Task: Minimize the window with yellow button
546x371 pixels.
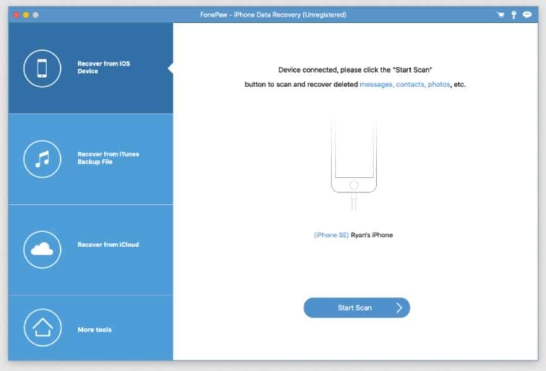Action: click(x=26, y=15)
